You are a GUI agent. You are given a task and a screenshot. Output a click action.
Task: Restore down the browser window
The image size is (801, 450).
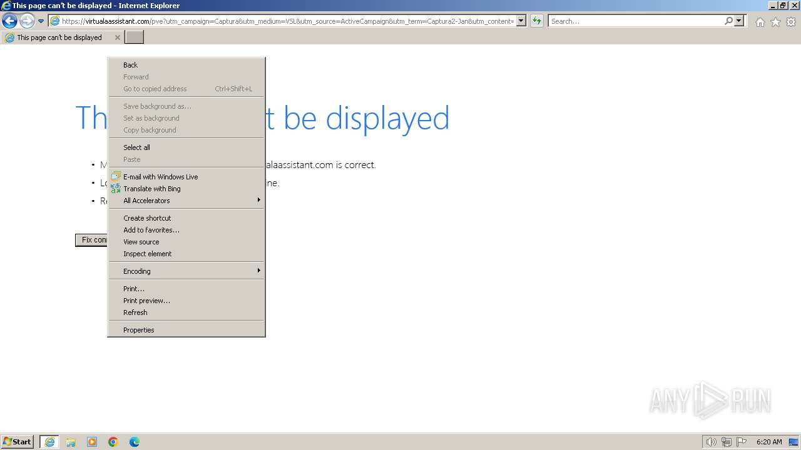783,6
